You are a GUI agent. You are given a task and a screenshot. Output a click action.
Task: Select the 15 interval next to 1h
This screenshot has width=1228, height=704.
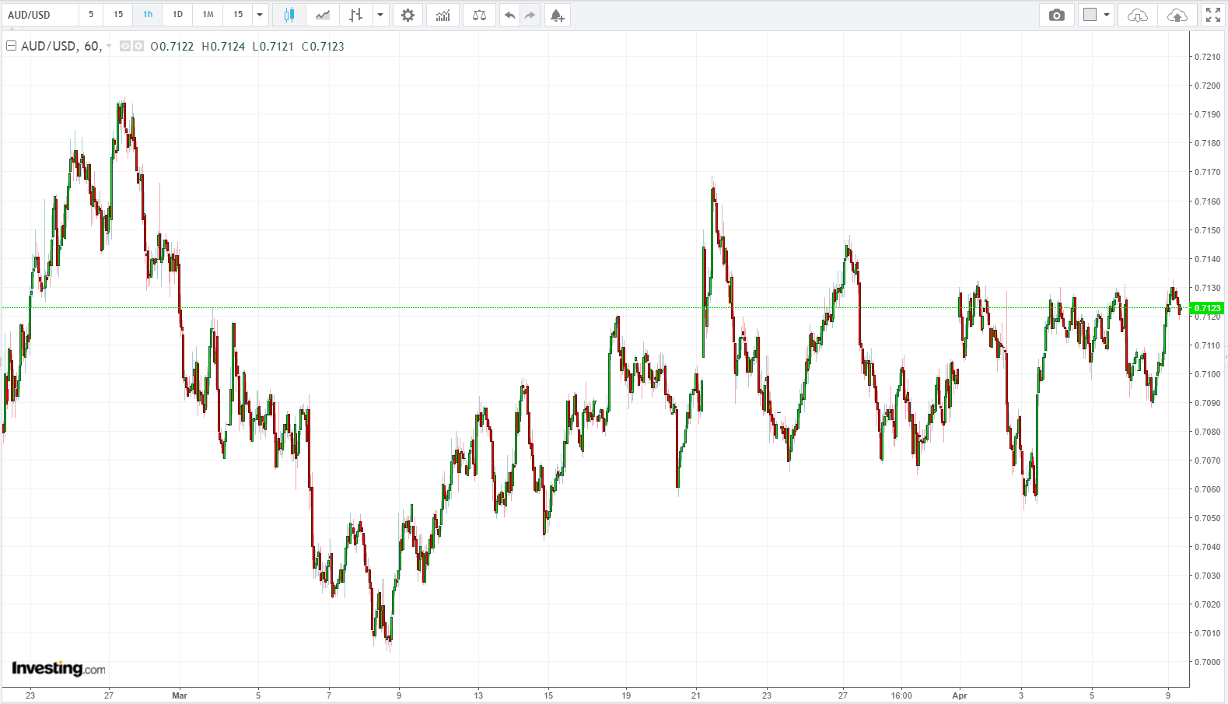coord(118,15)
